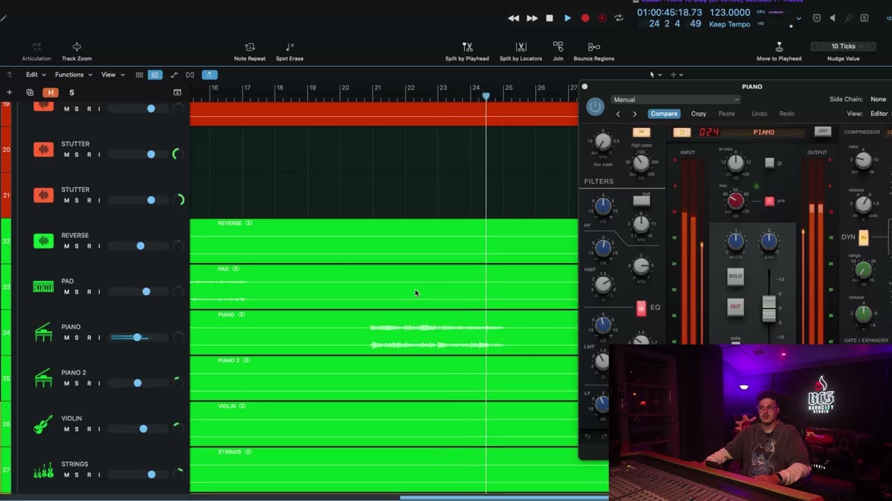
Task: Toggle the cycle loop button
Action: tap(619, 18)
